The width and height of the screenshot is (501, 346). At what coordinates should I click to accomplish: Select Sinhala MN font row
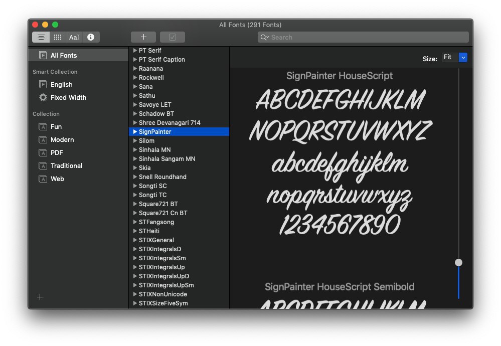(179, 149)
